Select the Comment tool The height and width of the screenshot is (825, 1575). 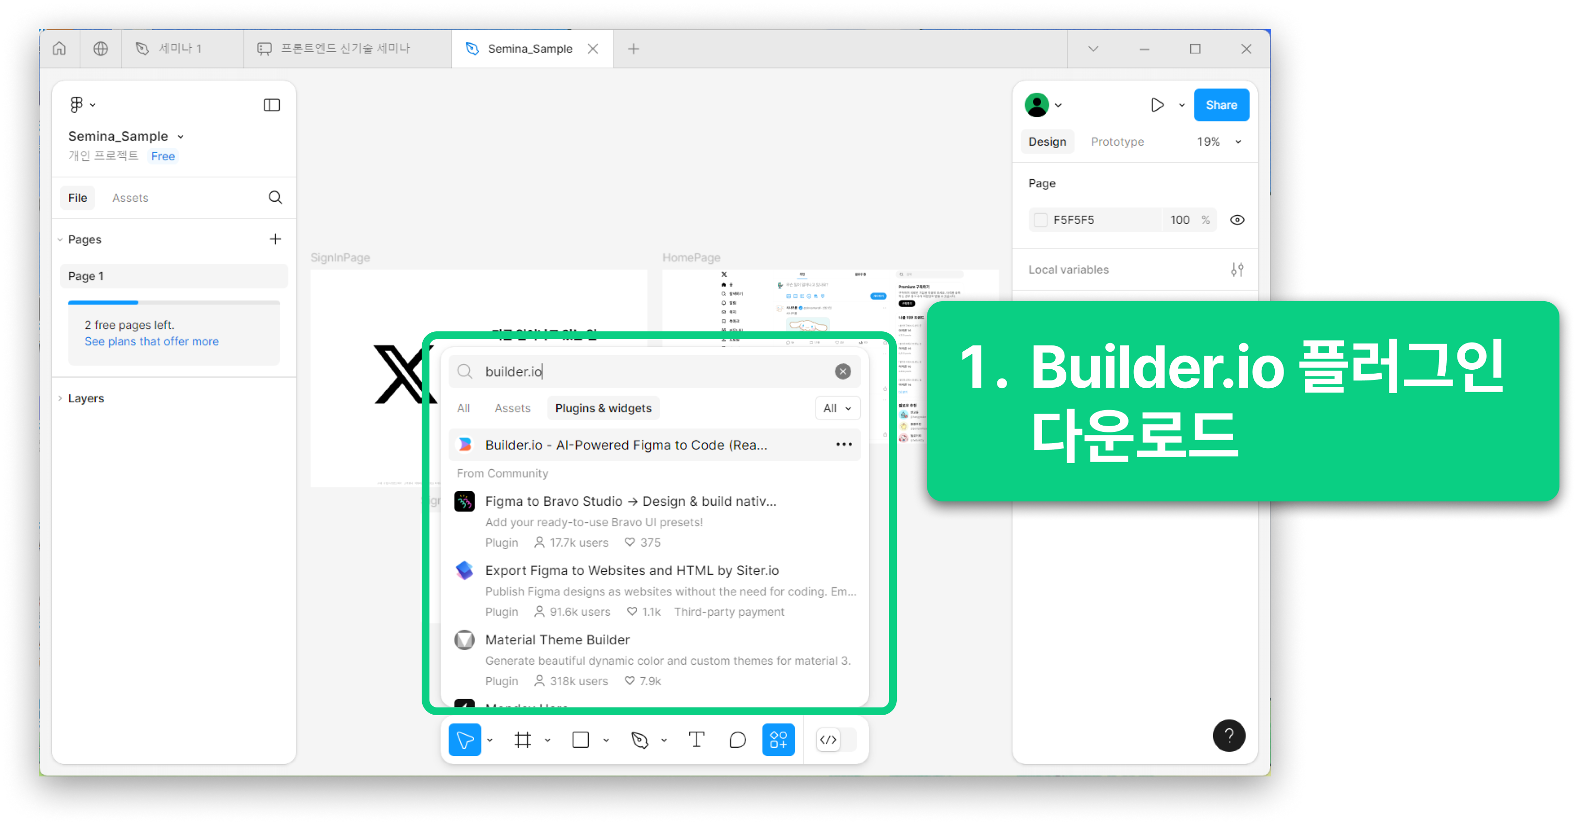tap(737, 739)
